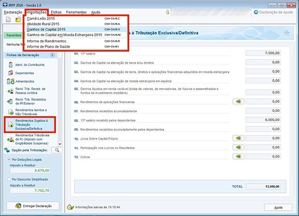Click the 13º salário value field
Viewport: 299px width, 216px height.
[263, 53]
